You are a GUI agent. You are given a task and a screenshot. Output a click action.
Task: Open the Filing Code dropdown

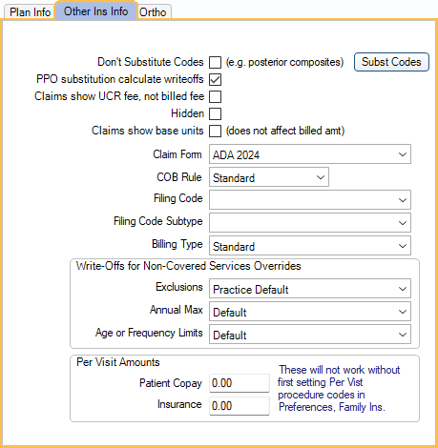310,200
